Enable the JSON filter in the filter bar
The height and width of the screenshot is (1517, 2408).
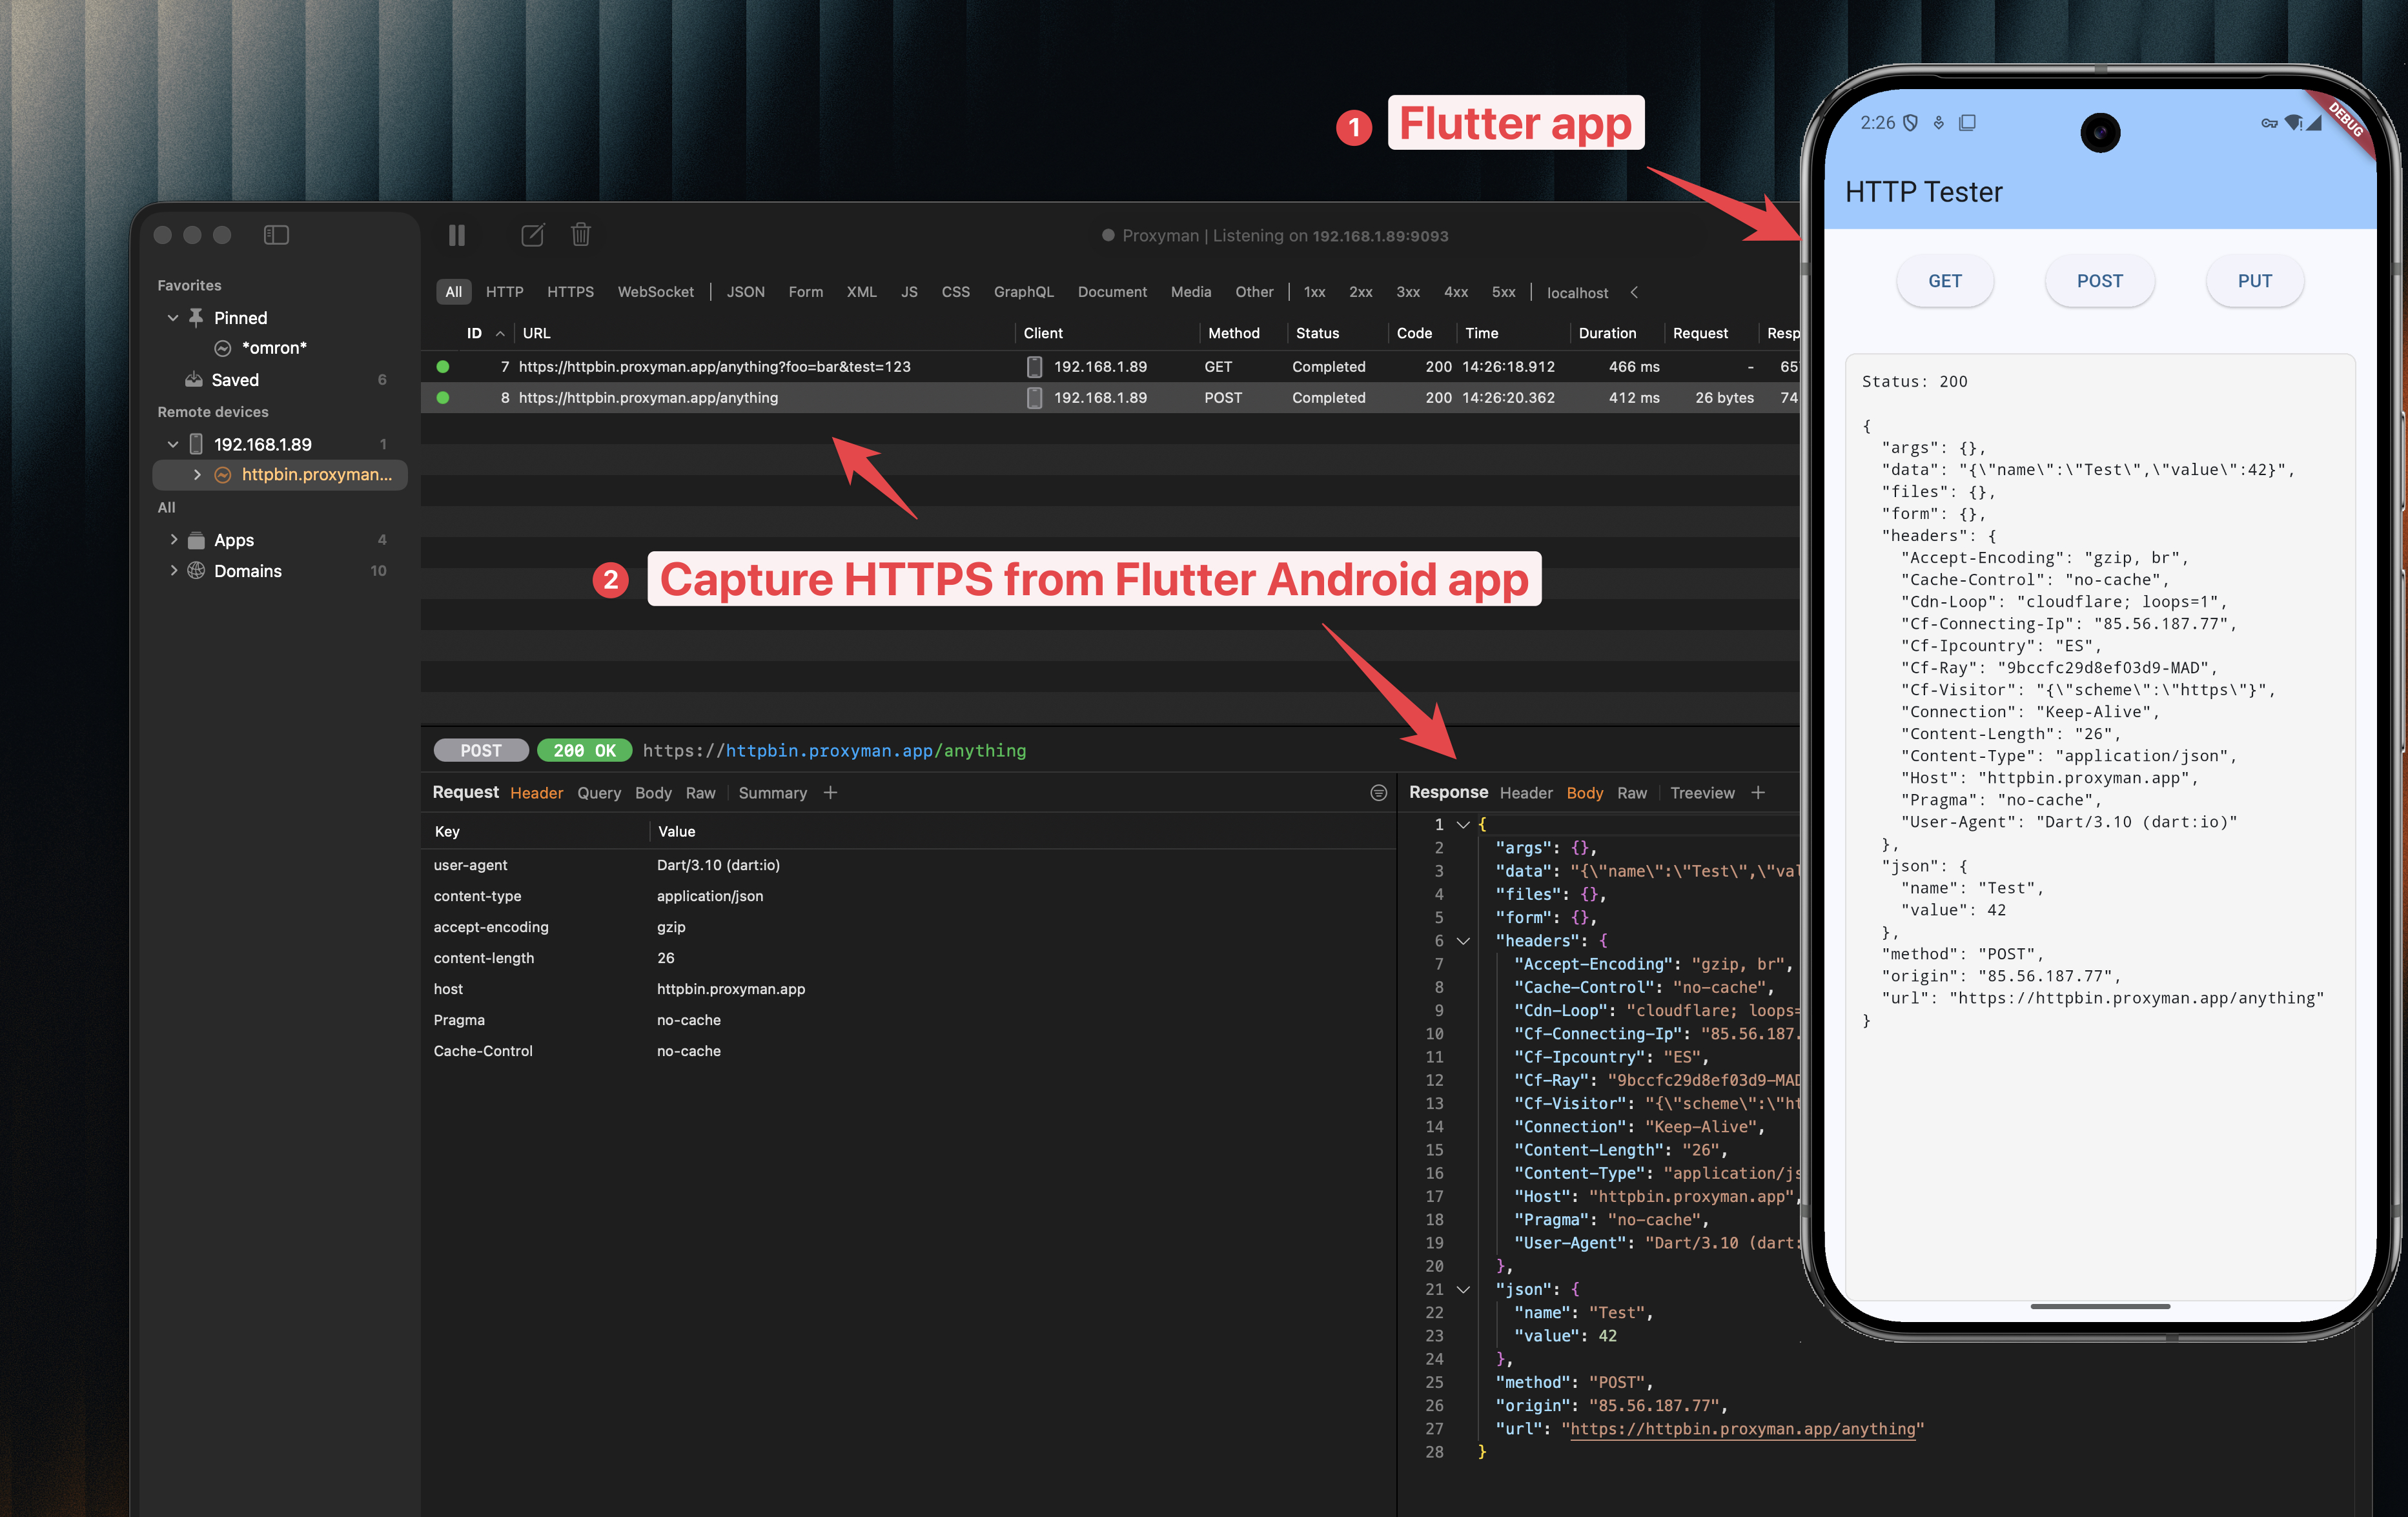tap(745, 292)
